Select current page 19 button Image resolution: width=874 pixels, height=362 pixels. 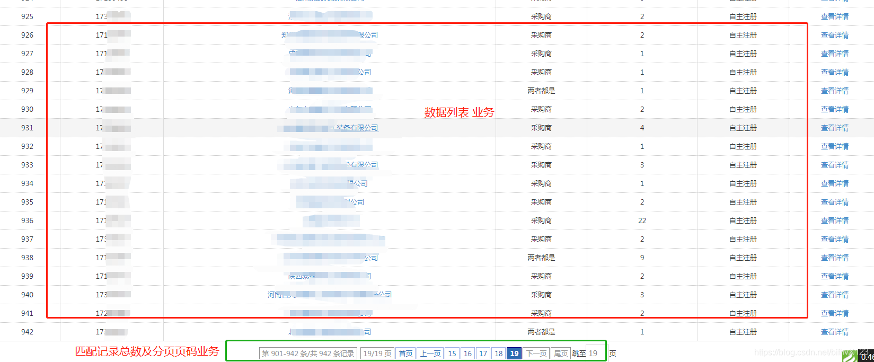coord(514,354)
